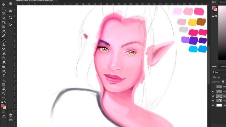Select the Smudge tool

pos(4,62)
